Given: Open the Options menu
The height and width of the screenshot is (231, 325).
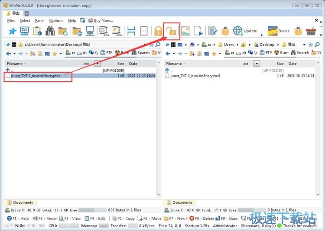Looking at the screenshot, I should (x=56, y=20).
